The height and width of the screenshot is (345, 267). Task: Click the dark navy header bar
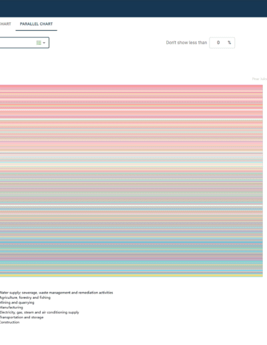pos(133,9)
